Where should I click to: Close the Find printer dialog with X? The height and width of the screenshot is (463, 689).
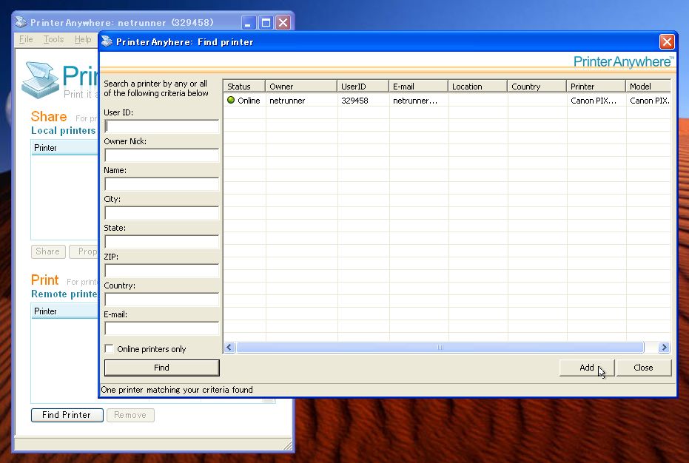667,41
